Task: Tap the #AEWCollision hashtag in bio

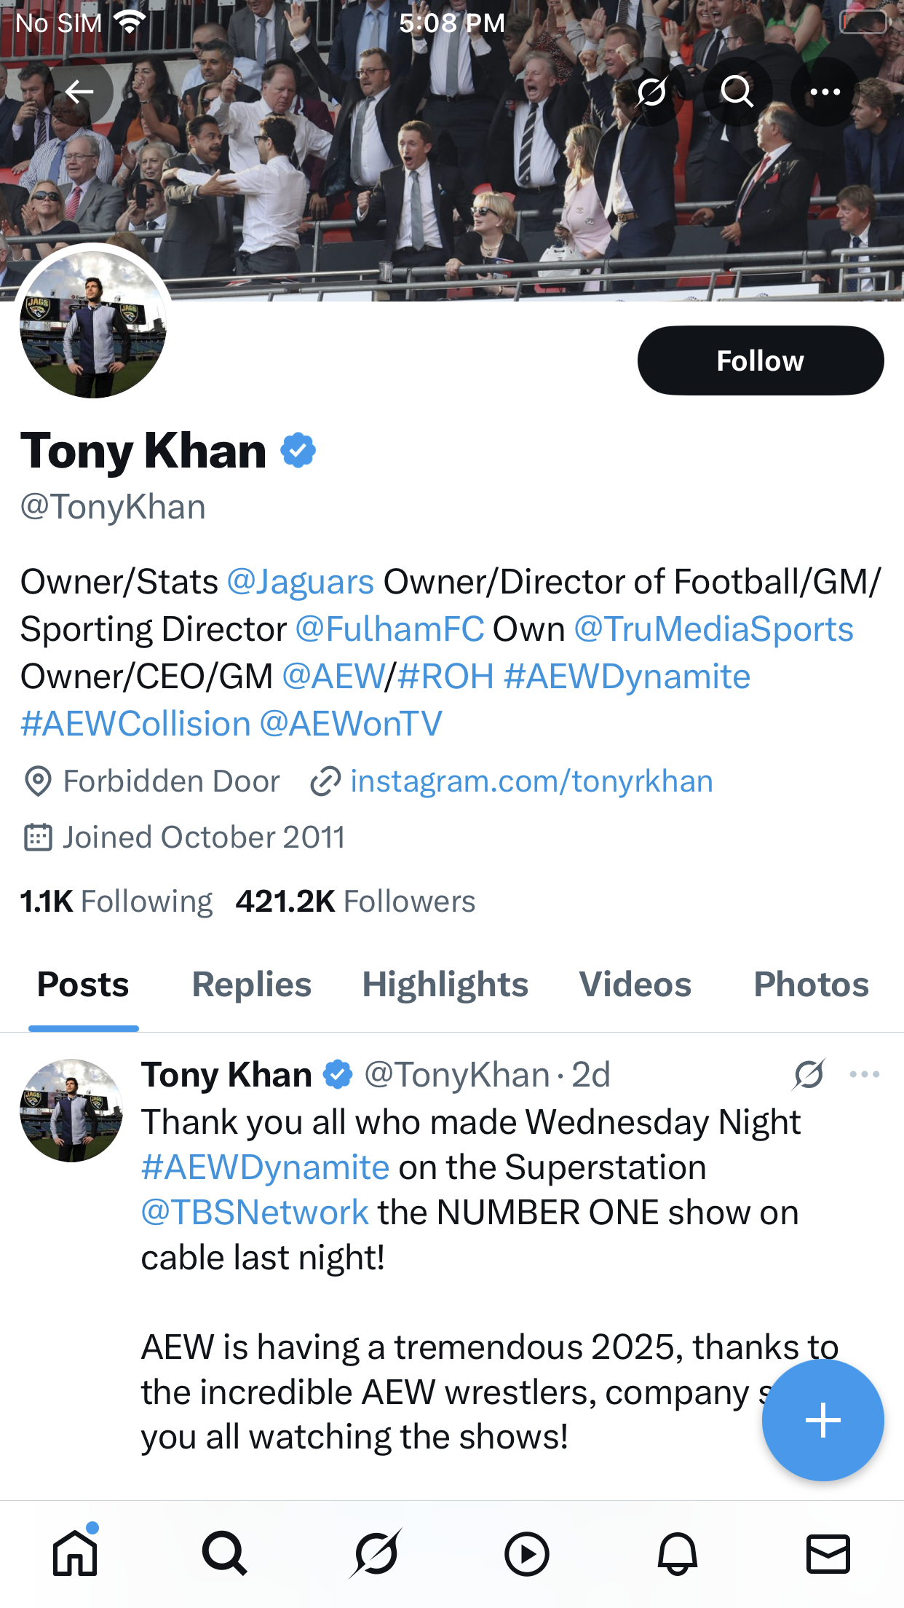Action: pyautogui.click(x=136, y=724)
